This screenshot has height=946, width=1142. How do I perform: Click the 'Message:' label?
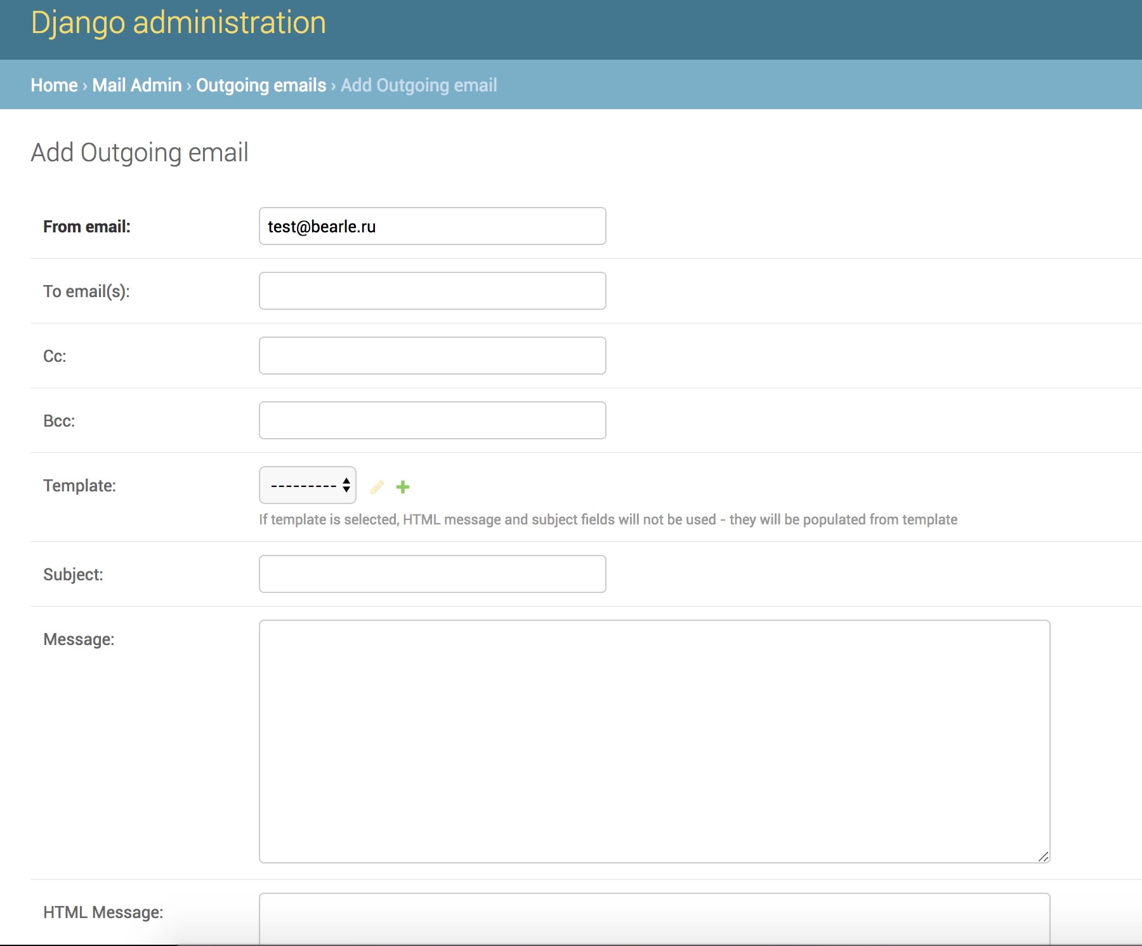(x=79, y=639)
